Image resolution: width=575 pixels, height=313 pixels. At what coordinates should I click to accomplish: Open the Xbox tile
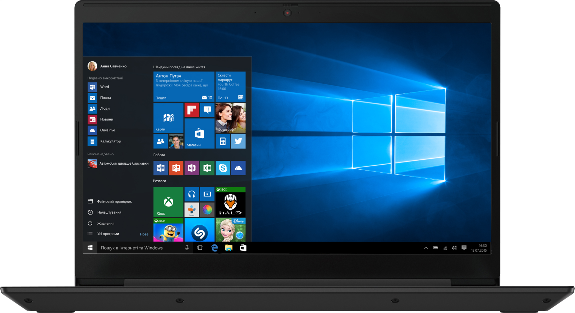(x=168, y=202)
